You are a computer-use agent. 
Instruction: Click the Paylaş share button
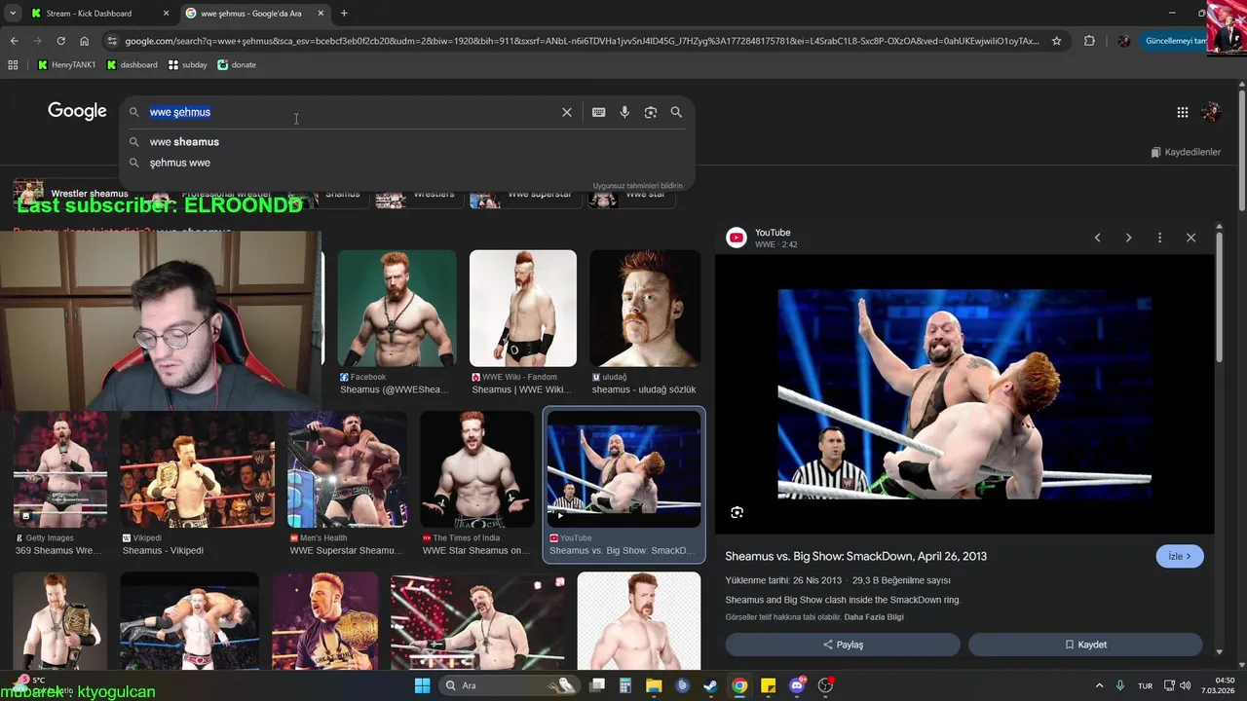843,645
